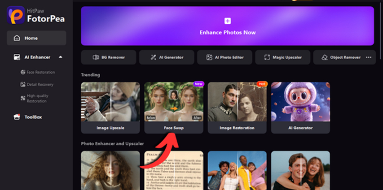The height and width of the screenshot is (190, 383).
Task: Open the group of friends thumbnail
Action: 237,170
